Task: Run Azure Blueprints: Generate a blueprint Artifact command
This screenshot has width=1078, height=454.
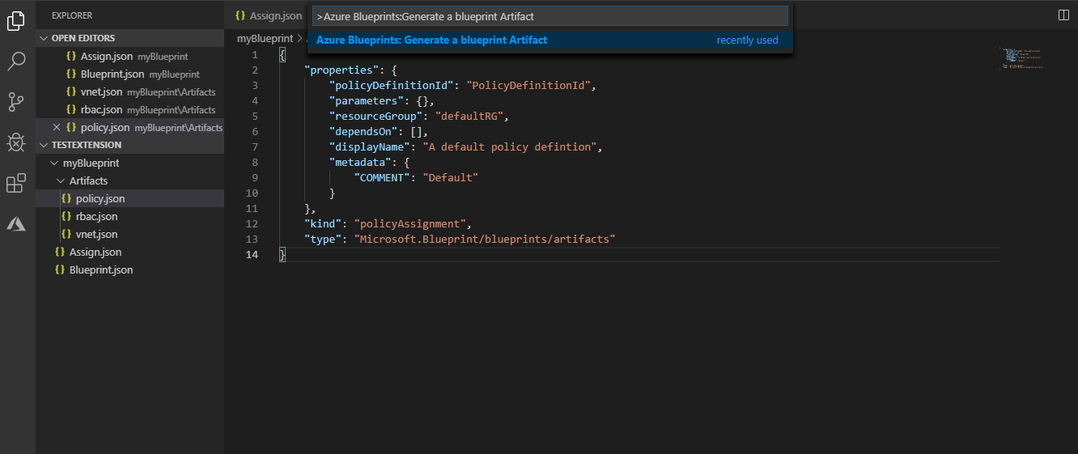Action: pos(550,40)
